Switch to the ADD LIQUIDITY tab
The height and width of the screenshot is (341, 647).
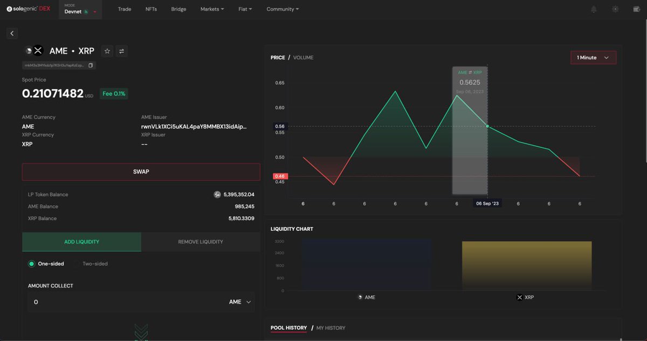coord(81,242)
